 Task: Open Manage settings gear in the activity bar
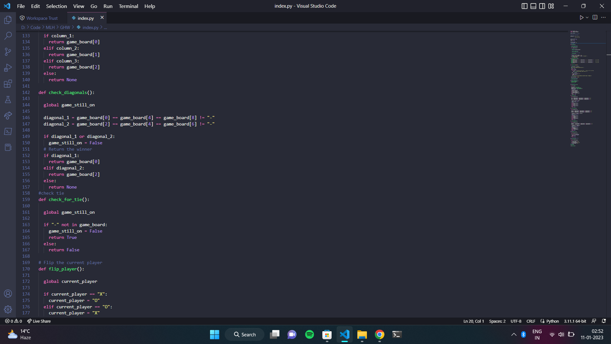point(8,309)
